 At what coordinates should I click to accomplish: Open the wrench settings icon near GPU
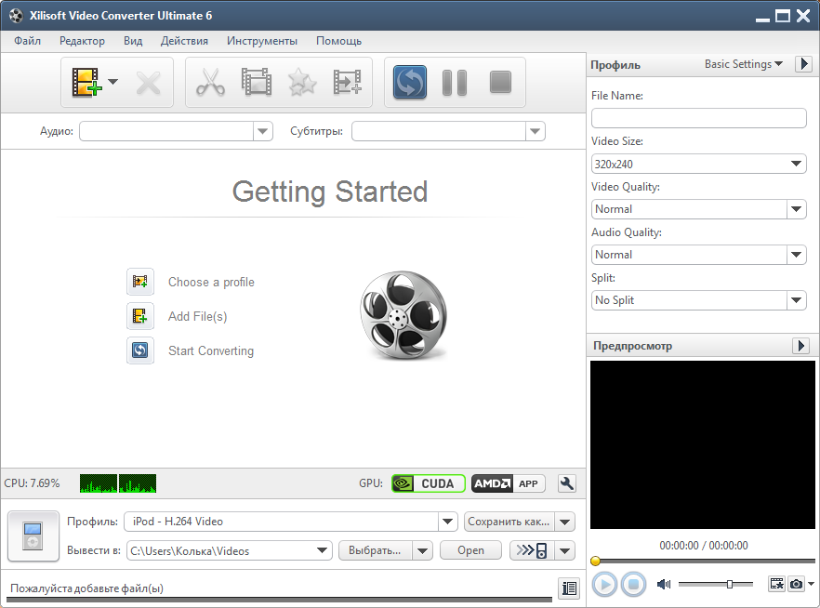[x=566, y=483]
